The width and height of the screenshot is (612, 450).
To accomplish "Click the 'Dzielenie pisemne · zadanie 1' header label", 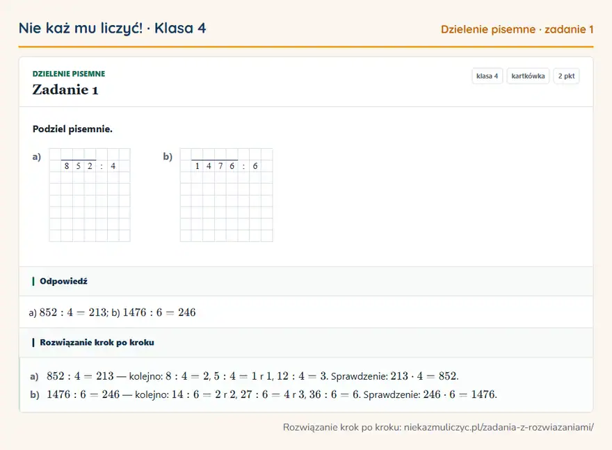I will 517,29.
